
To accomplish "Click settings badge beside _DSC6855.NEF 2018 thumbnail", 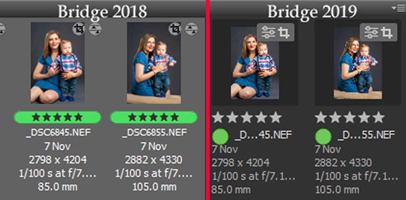I will point(191,29).
